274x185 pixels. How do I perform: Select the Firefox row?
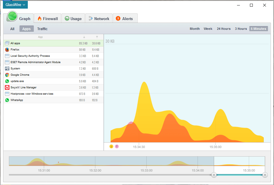point(54,50)
